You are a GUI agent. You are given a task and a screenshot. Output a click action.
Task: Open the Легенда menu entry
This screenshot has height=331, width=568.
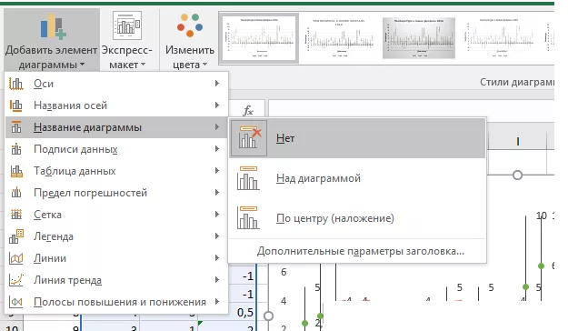116,236
